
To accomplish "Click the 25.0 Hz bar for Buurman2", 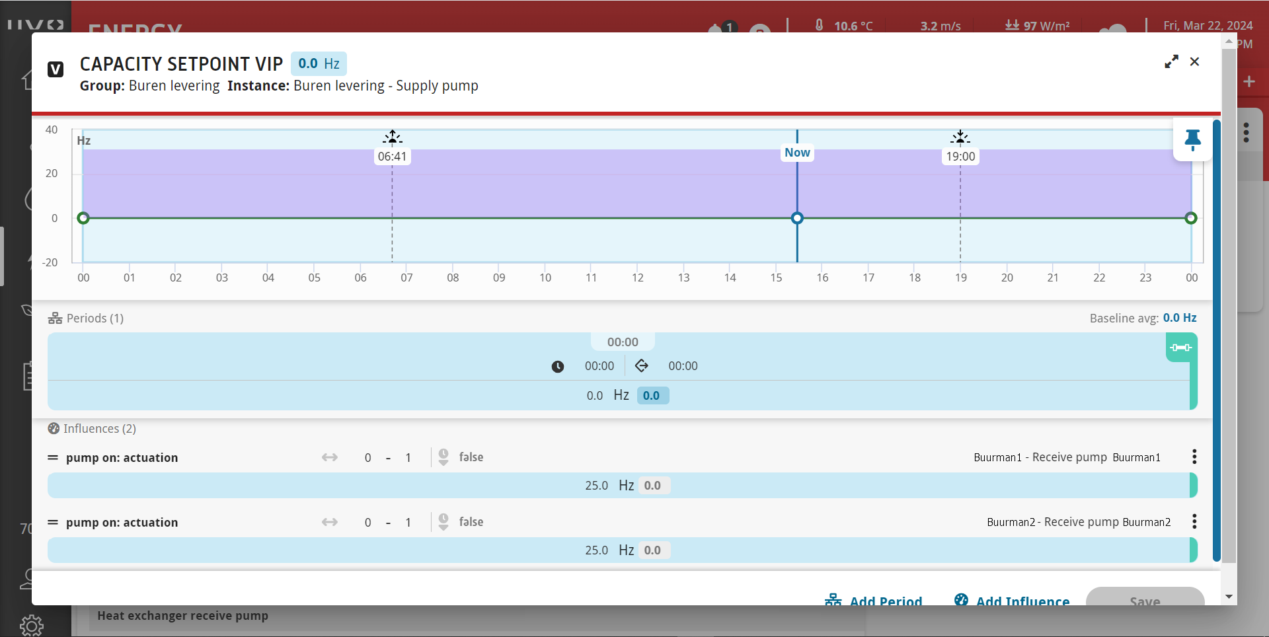I will [x=622, y=550].
